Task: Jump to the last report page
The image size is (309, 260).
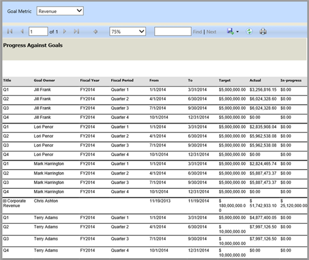Action: tap(77, 31)
